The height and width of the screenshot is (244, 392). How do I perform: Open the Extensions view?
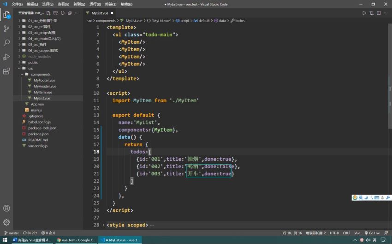pos(6,71)
